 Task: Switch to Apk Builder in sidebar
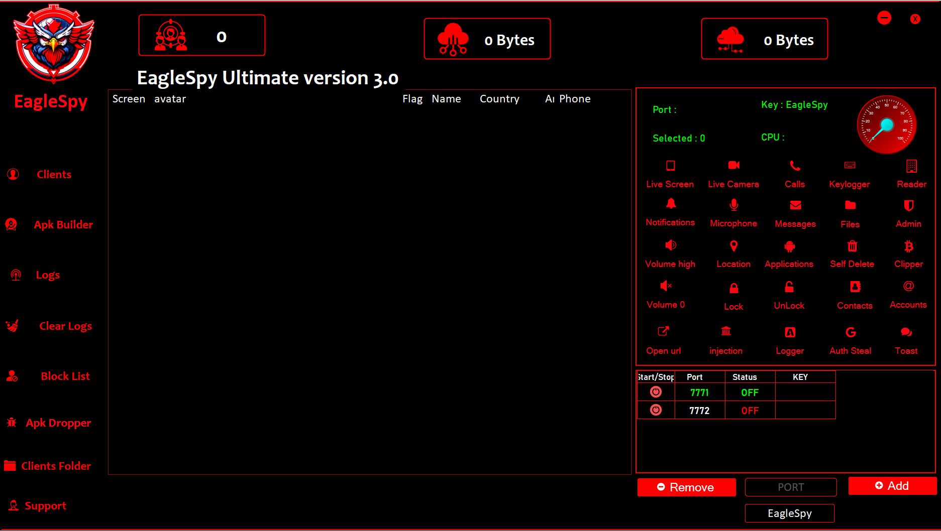tap(63, 225)
